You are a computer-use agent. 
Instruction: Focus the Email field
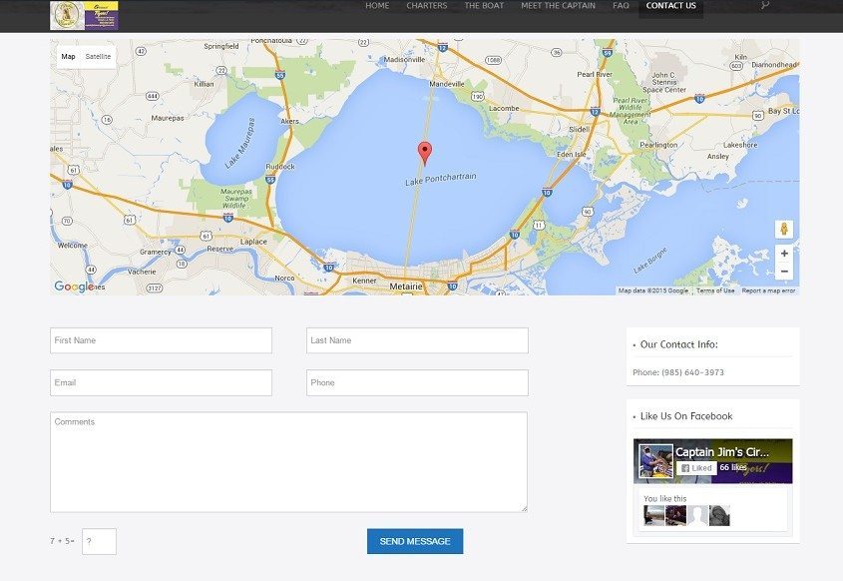pos(161,382)
